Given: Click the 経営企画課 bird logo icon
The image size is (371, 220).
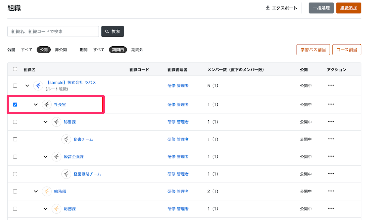Looking at the screenshot, I should tap(57, 157).
